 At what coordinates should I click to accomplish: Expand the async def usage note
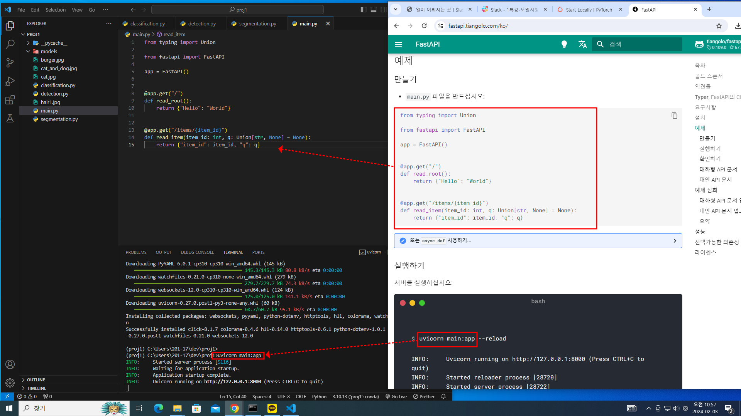[538, 241]
